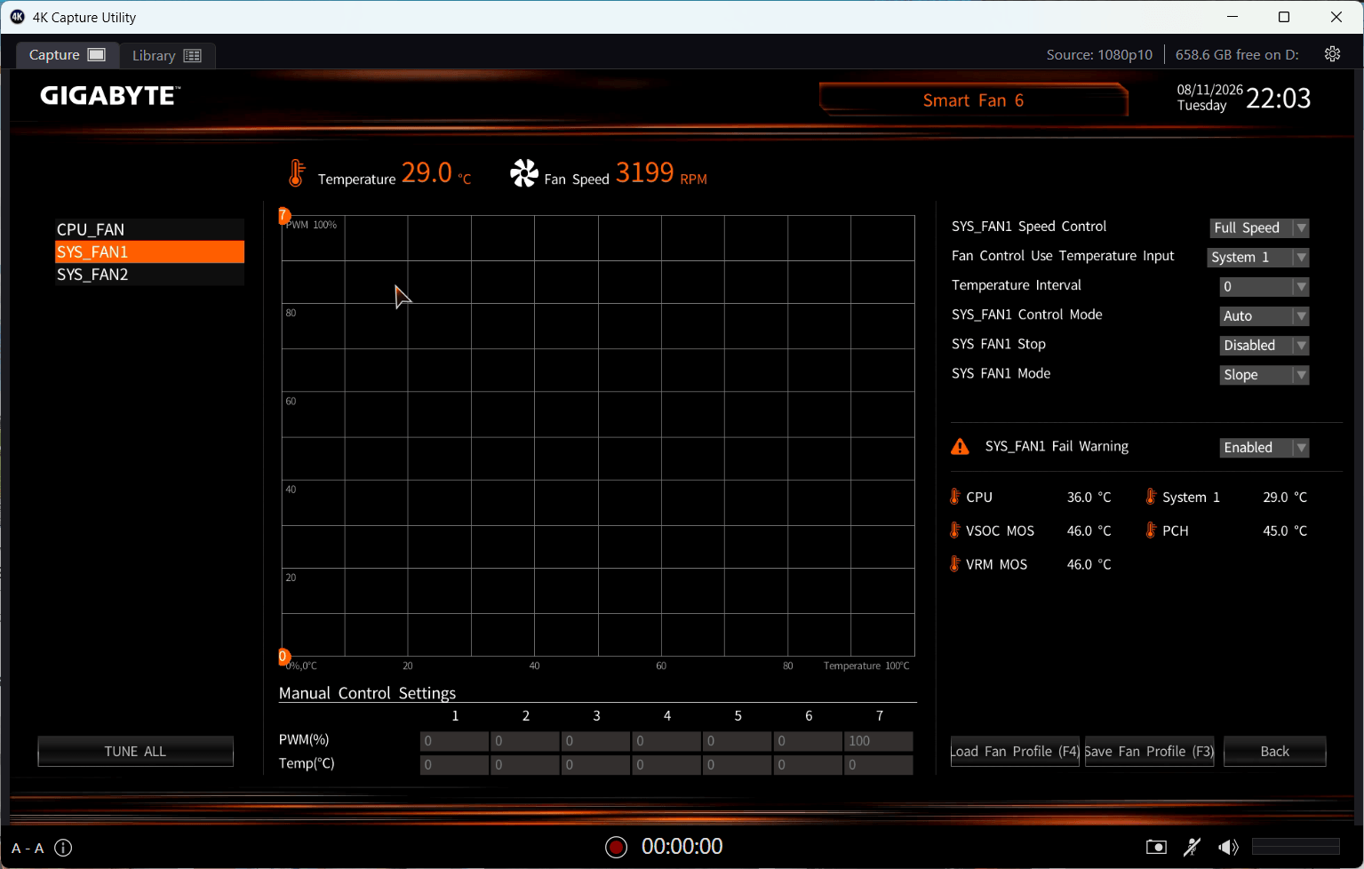Click the 4K Capture Utility app icon

[x=17, y=17]
